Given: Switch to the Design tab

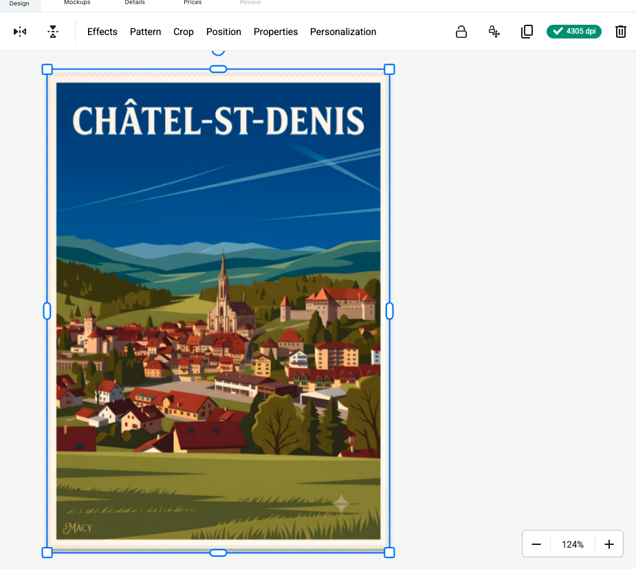Looking at the screenshot, I should (19, 3).
